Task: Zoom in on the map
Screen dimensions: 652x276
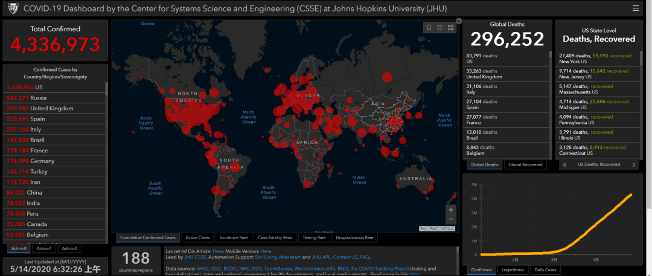Action: click(x=450, y=209)
